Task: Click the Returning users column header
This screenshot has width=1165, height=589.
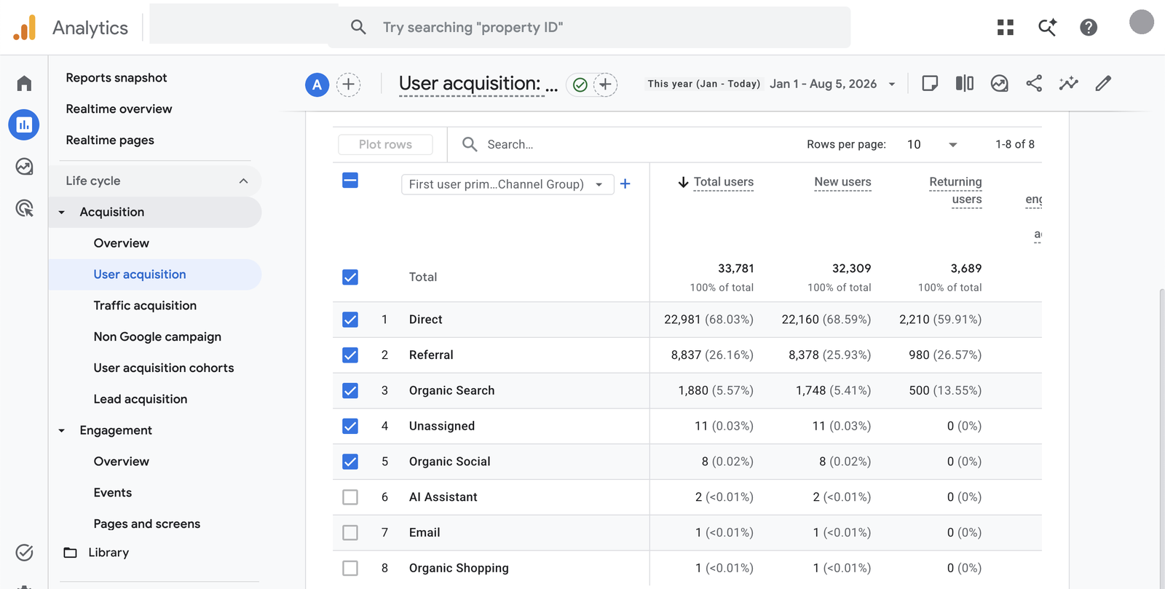Action: [x=955, y=191]
